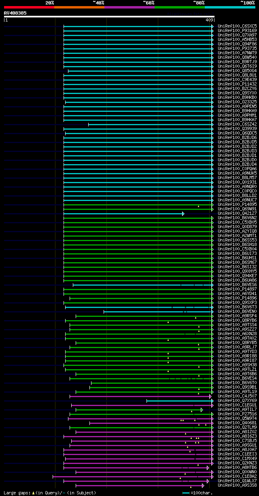Open hit UniRef100_C6SXC5
This screenshot has height=496, width=259.
click(x=237, y=26)
